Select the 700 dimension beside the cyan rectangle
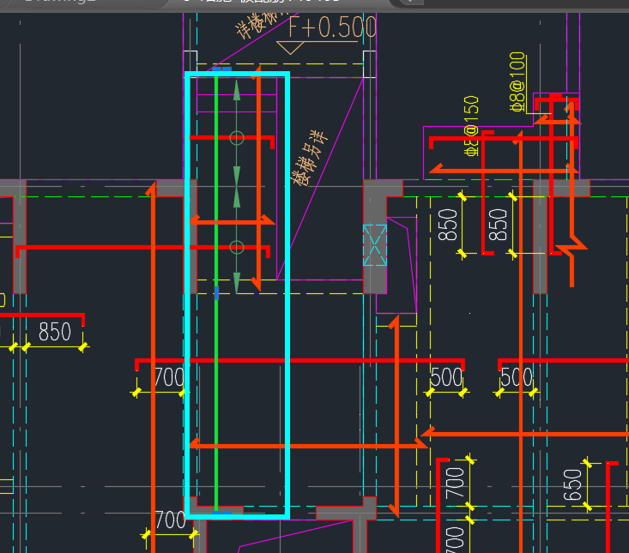The image size is (629, 553). pyautogui.click(x=169, y=377)
